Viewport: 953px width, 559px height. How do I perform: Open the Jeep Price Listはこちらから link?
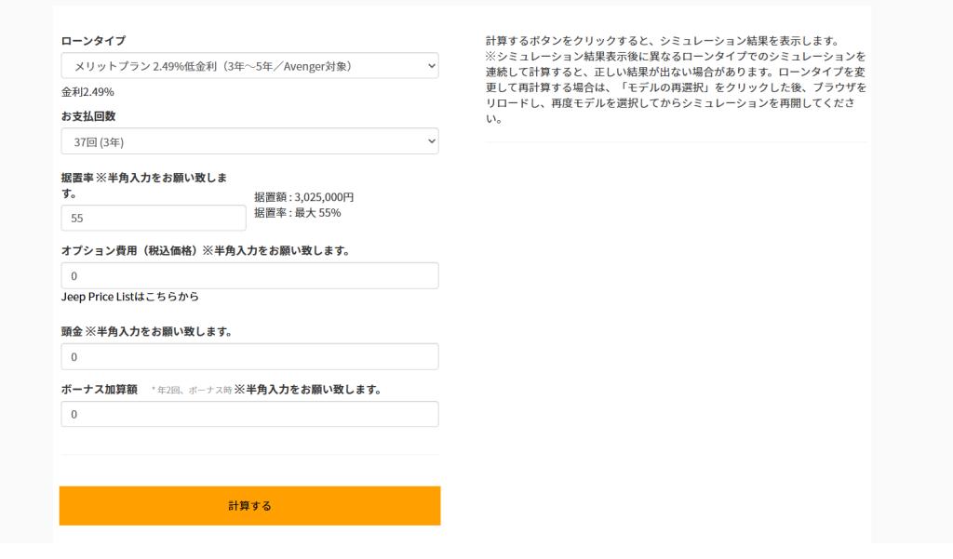[130, 297]
